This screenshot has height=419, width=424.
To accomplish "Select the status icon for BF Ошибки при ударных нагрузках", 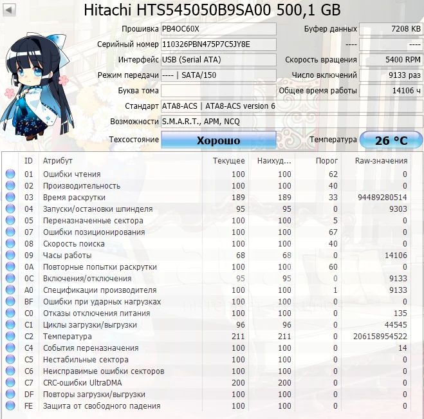I will (10, 302).
